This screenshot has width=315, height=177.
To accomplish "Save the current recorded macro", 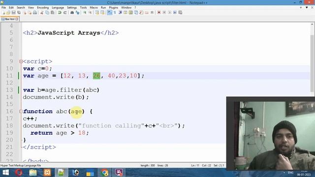I will [180, 12].
